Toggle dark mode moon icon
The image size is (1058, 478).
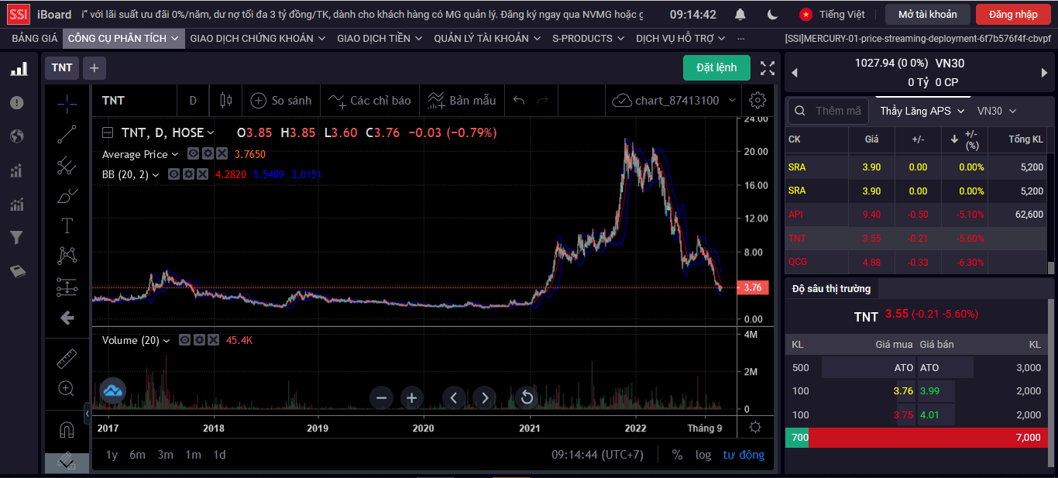pos(773,15)
